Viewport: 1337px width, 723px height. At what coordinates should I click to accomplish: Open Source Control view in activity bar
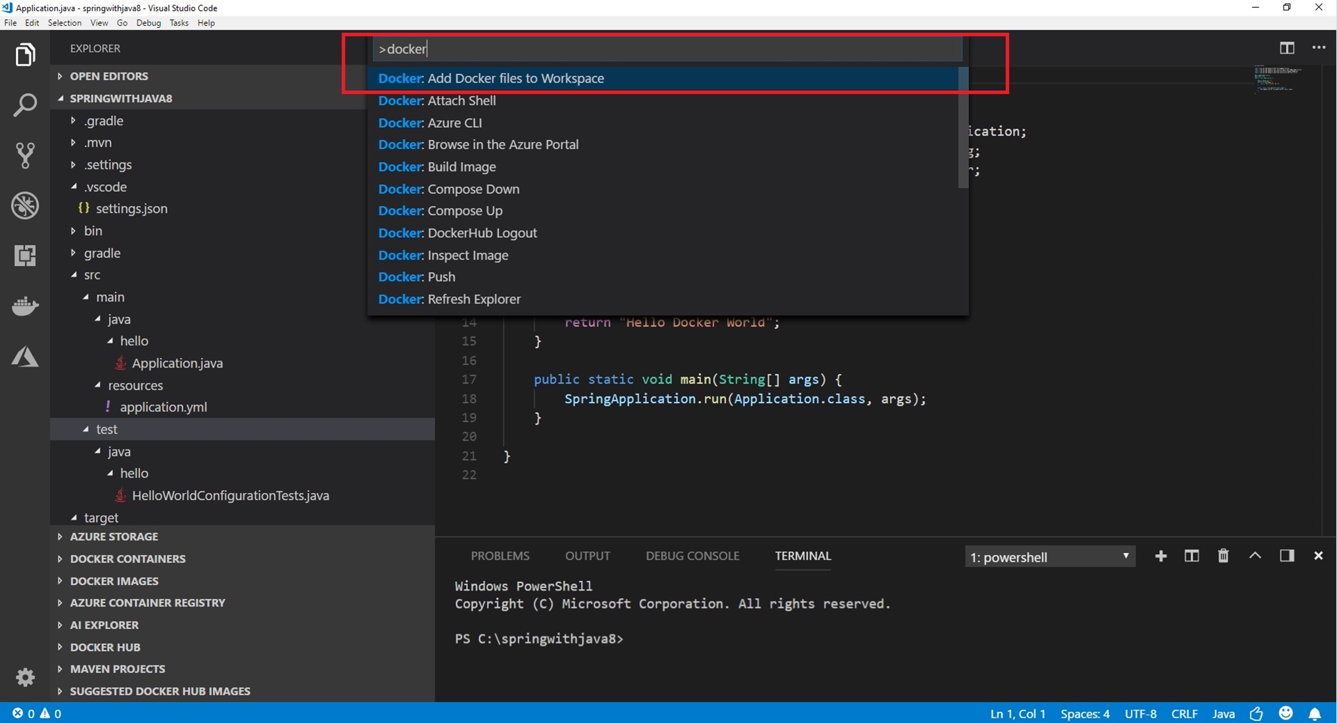(25, 155)
